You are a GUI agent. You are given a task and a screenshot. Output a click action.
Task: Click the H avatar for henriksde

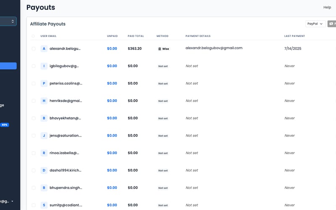[44, 101]
